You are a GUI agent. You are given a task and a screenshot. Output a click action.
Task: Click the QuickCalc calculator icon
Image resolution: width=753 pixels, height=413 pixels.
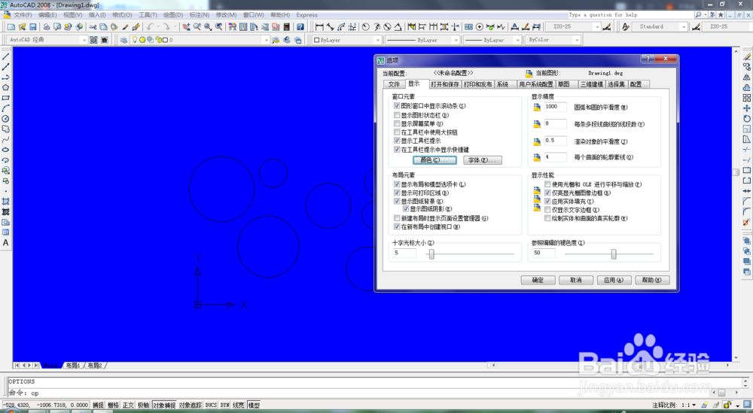[x=287, y=27]
